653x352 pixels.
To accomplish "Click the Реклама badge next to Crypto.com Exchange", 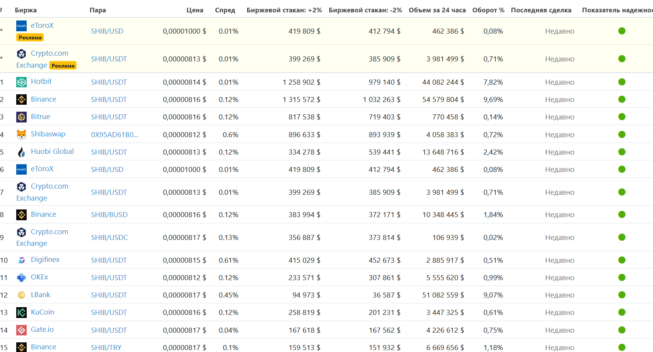I will (x=63, y=66).
